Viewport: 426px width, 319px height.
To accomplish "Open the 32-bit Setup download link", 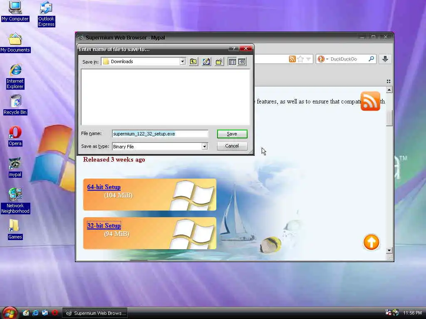I will pos(104,226).
